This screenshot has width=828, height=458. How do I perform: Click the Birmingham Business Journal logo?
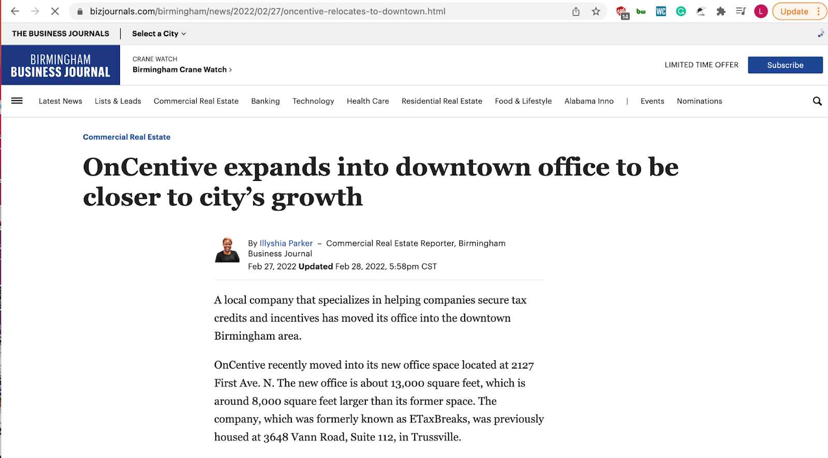pyautogui.click(x=61, y=65)
